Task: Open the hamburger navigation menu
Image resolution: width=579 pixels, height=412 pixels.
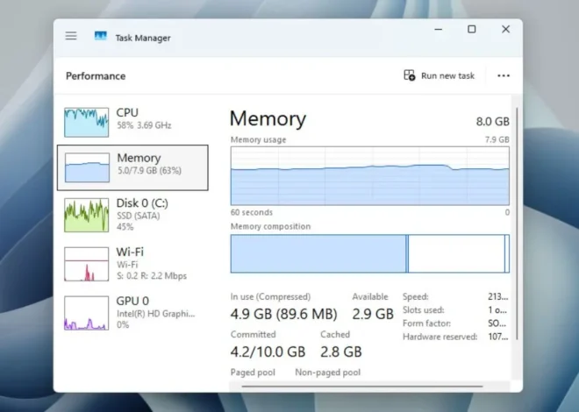Action: [71, 36]
